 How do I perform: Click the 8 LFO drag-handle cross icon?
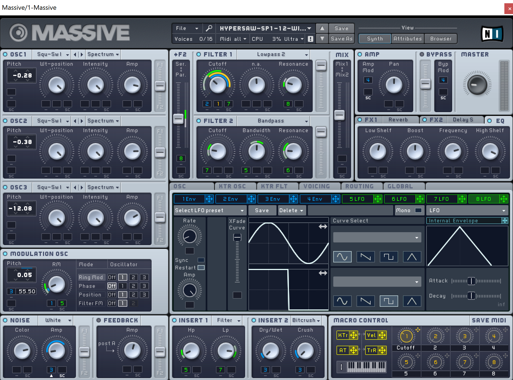(x=504, y=199)
